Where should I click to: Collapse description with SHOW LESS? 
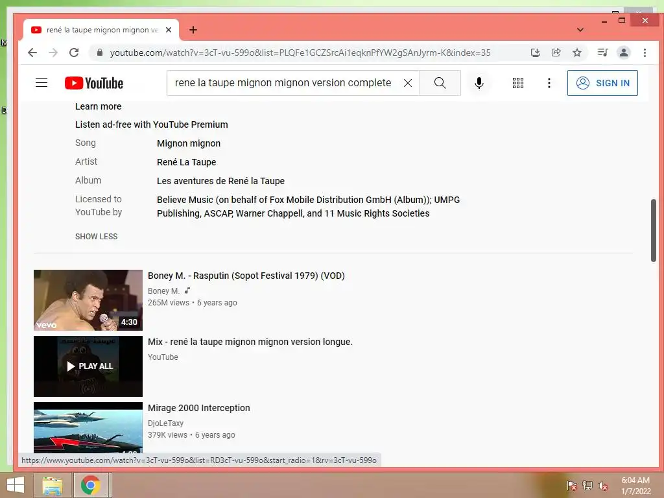[x=96, y=236]
